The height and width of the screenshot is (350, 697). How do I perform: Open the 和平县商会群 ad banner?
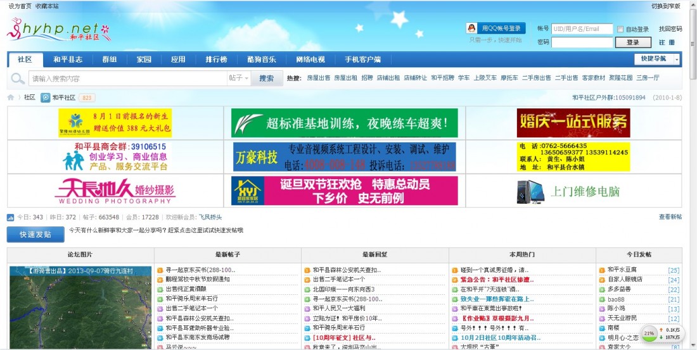115,157
